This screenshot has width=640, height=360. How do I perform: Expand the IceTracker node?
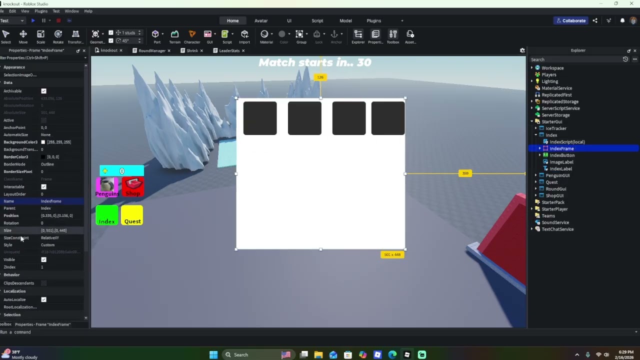pyautogui.click(x=535, y=128)
